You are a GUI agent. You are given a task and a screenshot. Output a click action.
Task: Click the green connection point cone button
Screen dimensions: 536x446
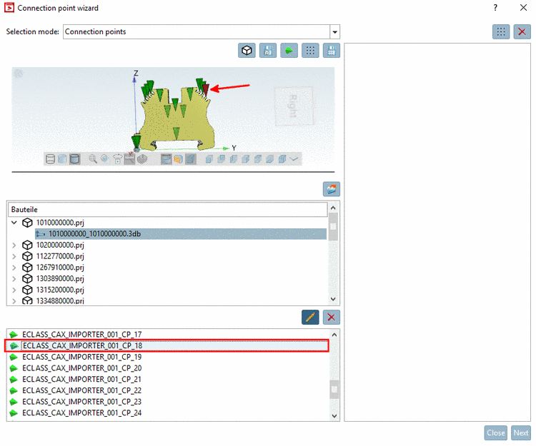(289, 51)
